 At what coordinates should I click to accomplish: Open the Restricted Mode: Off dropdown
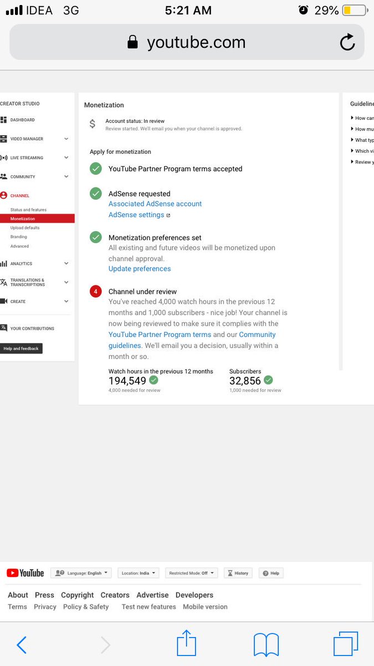pos(191,573)
